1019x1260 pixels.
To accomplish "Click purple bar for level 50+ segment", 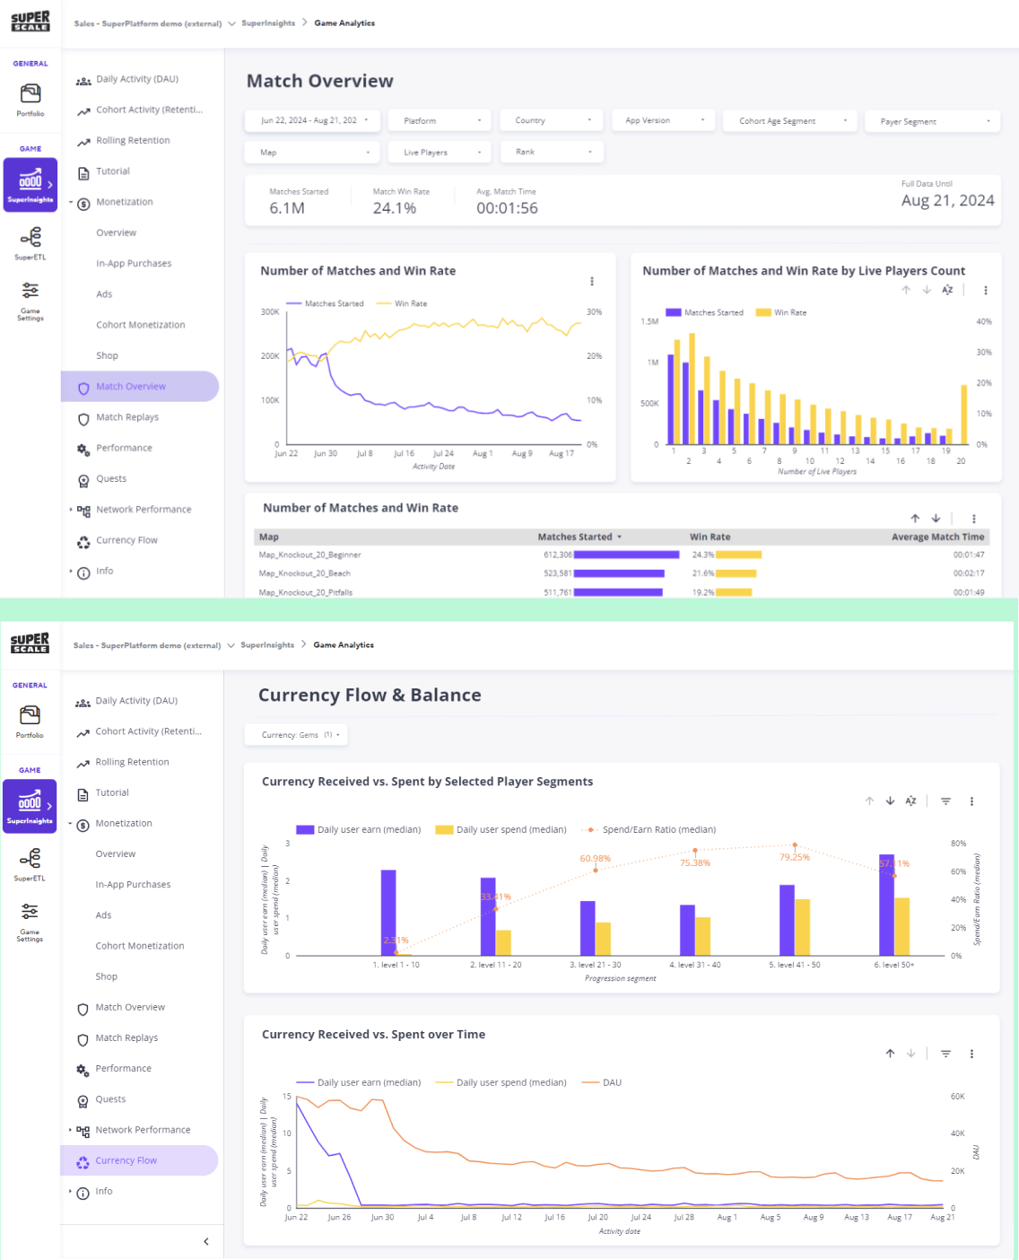I will [886, 905].
